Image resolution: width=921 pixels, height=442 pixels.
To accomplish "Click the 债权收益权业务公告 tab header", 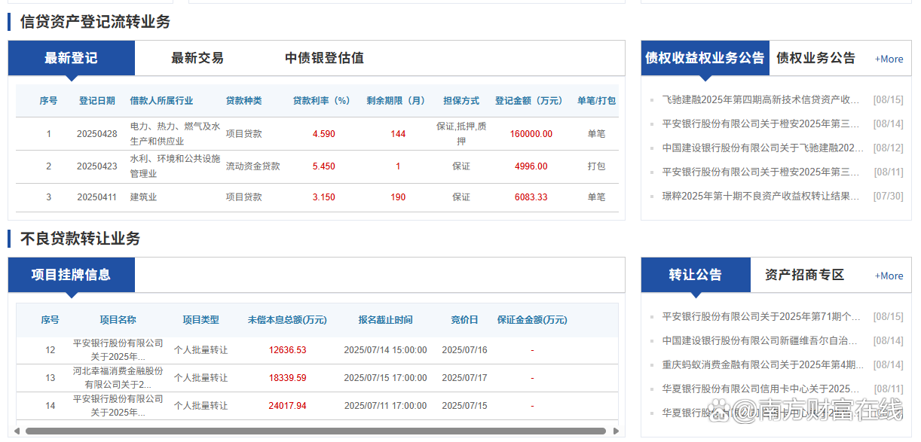I will pos(705,58).
